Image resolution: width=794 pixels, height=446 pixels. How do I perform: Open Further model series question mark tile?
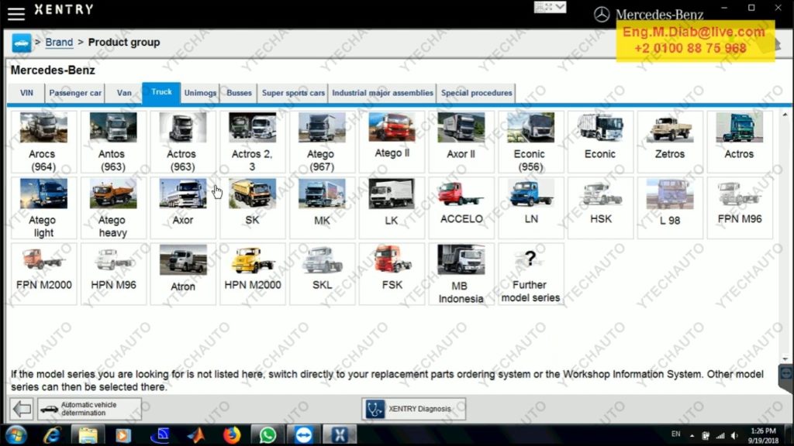[530, 274]
